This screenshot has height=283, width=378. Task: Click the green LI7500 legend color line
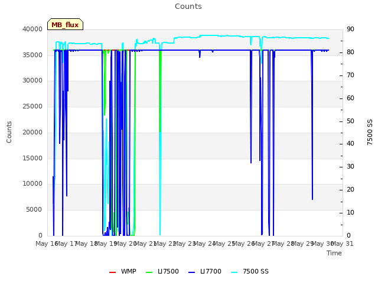(x=149, y=272)
